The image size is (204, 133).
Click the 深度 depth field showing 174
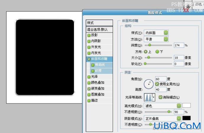(179, 45)
